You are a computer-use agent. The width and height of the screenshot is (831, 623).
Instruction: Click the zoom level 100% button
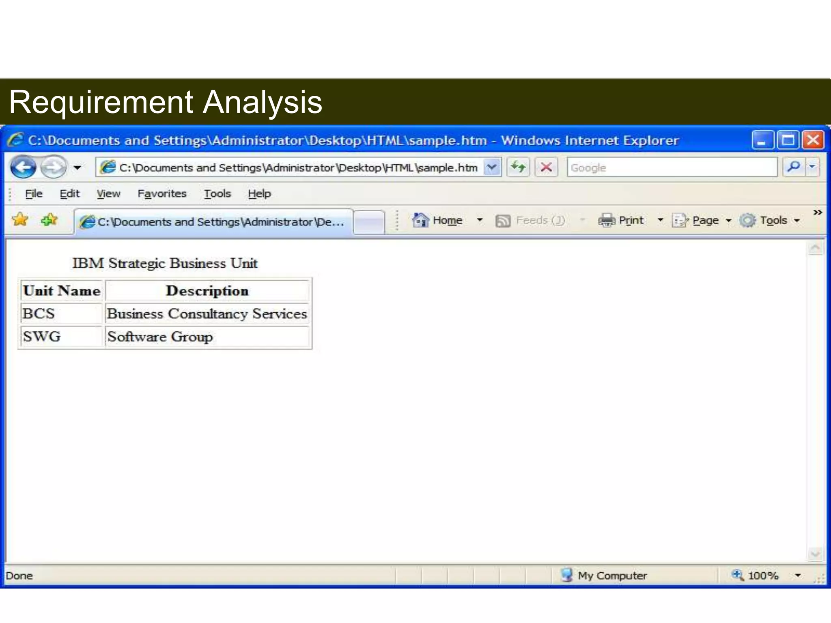click(x=755, y=575)
